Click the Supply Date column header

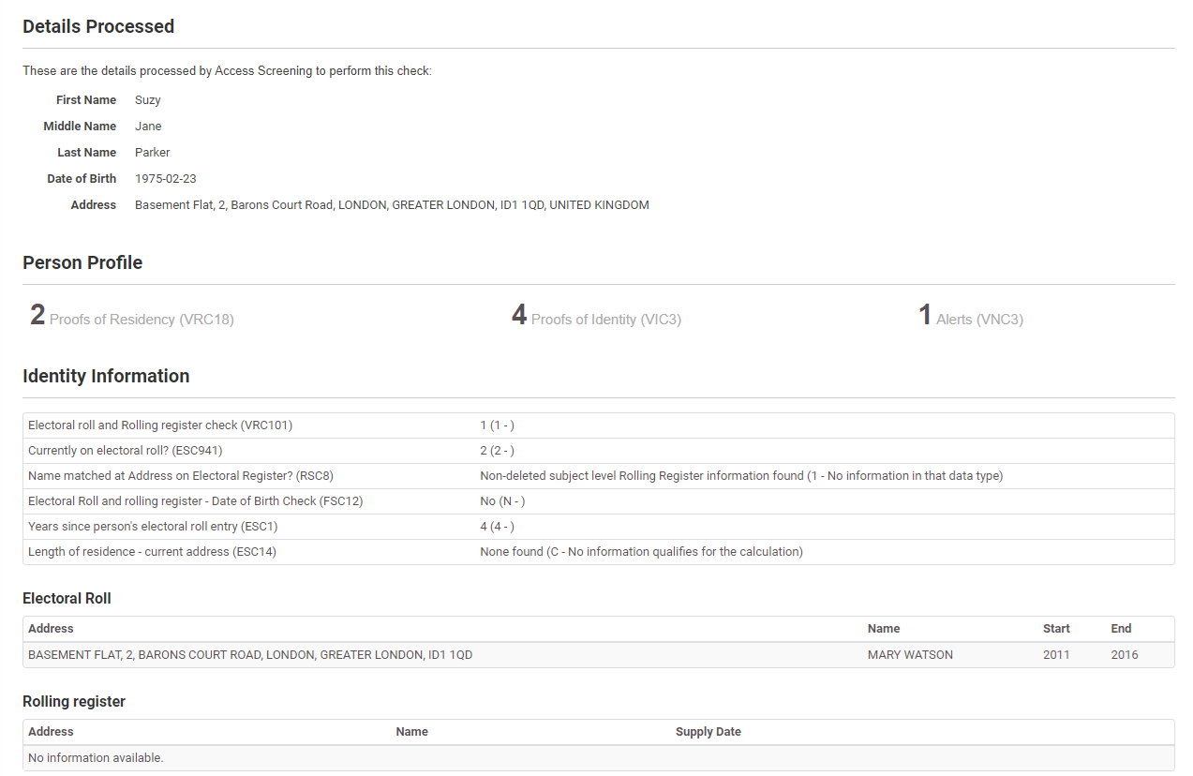tap(708, 732)
